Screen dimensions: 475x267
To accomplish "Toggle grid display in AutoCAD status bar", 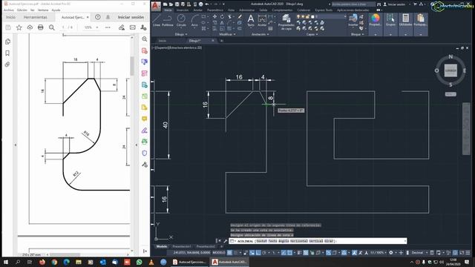I will [230, 252].
